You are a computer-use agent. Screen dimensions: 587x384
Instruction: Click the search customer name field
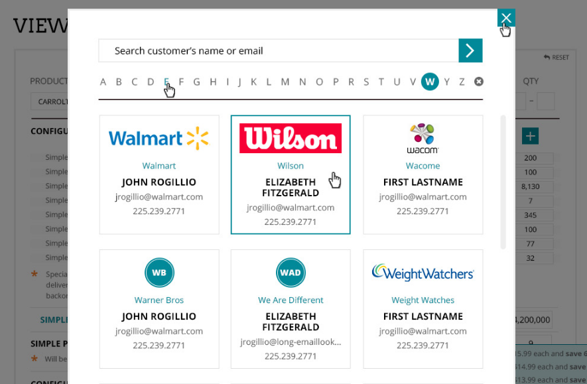pos(279,50)
